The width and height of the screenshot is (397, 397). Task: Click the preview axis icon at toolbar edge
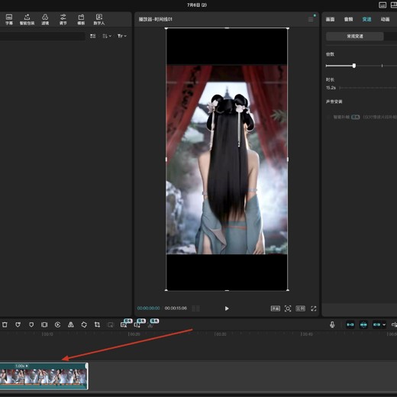[x=394, y=324]
